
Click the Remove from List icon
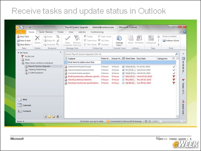pyautogui.click(x=77, y=38)
